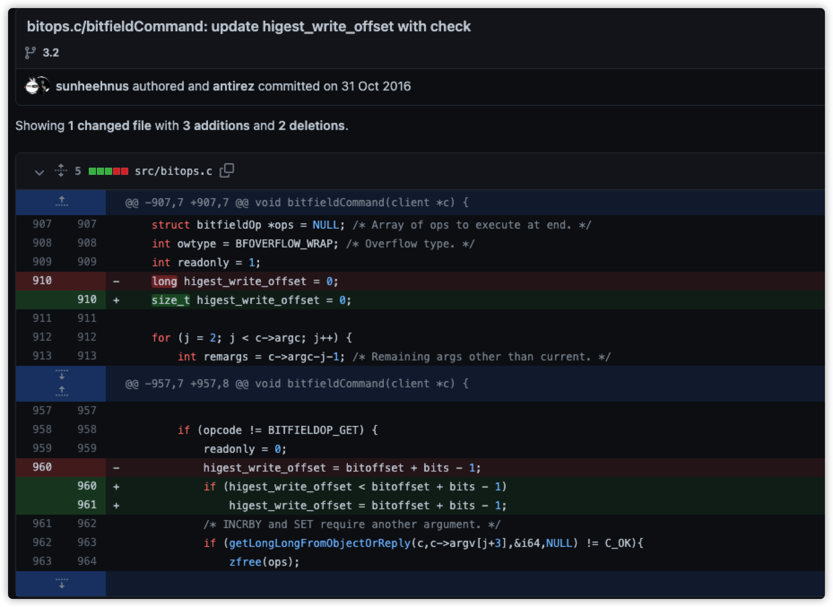Click the 'getLongLongFromObjectOrReply' function name
This screenshot has width=833, height=607.
[x=320, y=543]
